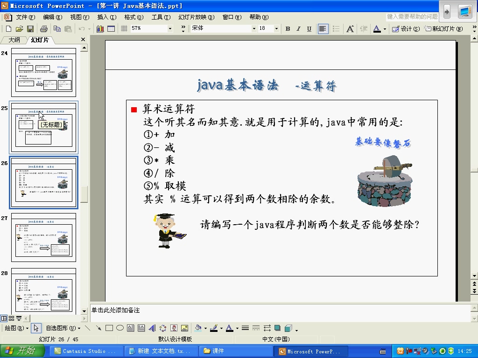Insert a horizontal text box
Screen dimensions: 478x358
(131, 328)
